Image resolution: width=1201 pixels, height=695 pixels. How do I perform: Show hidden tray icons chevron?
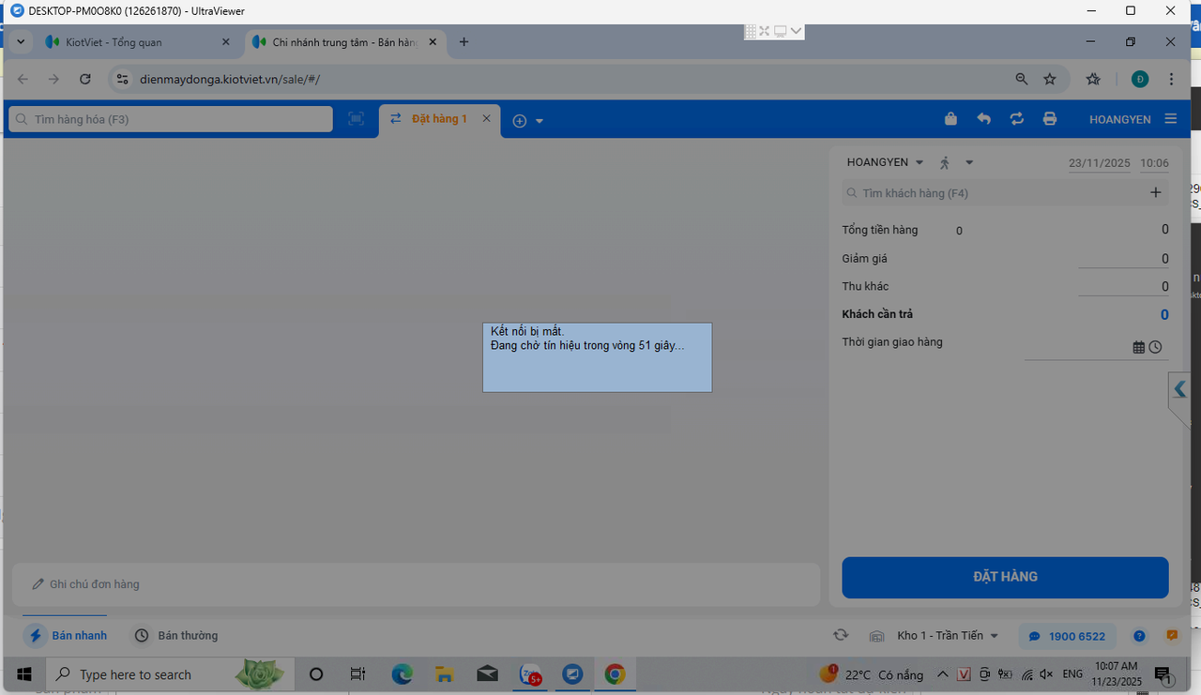pyautogui.click(x=943, y=674)
